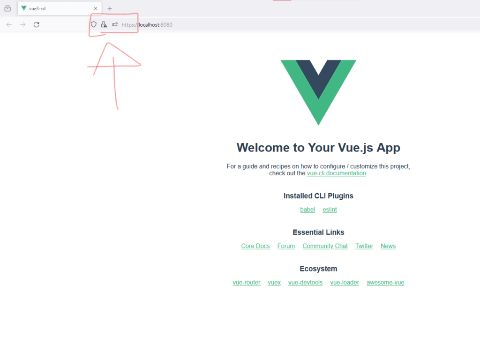Open the Twitter link

point(364,246)
